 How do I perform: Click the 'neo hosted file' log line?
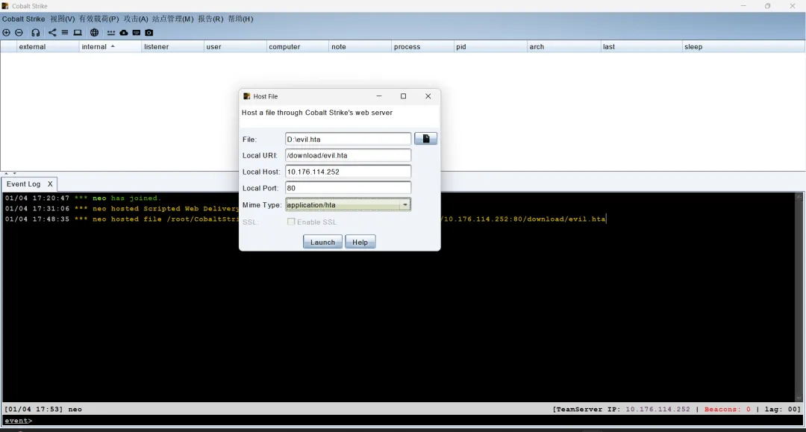122,219
